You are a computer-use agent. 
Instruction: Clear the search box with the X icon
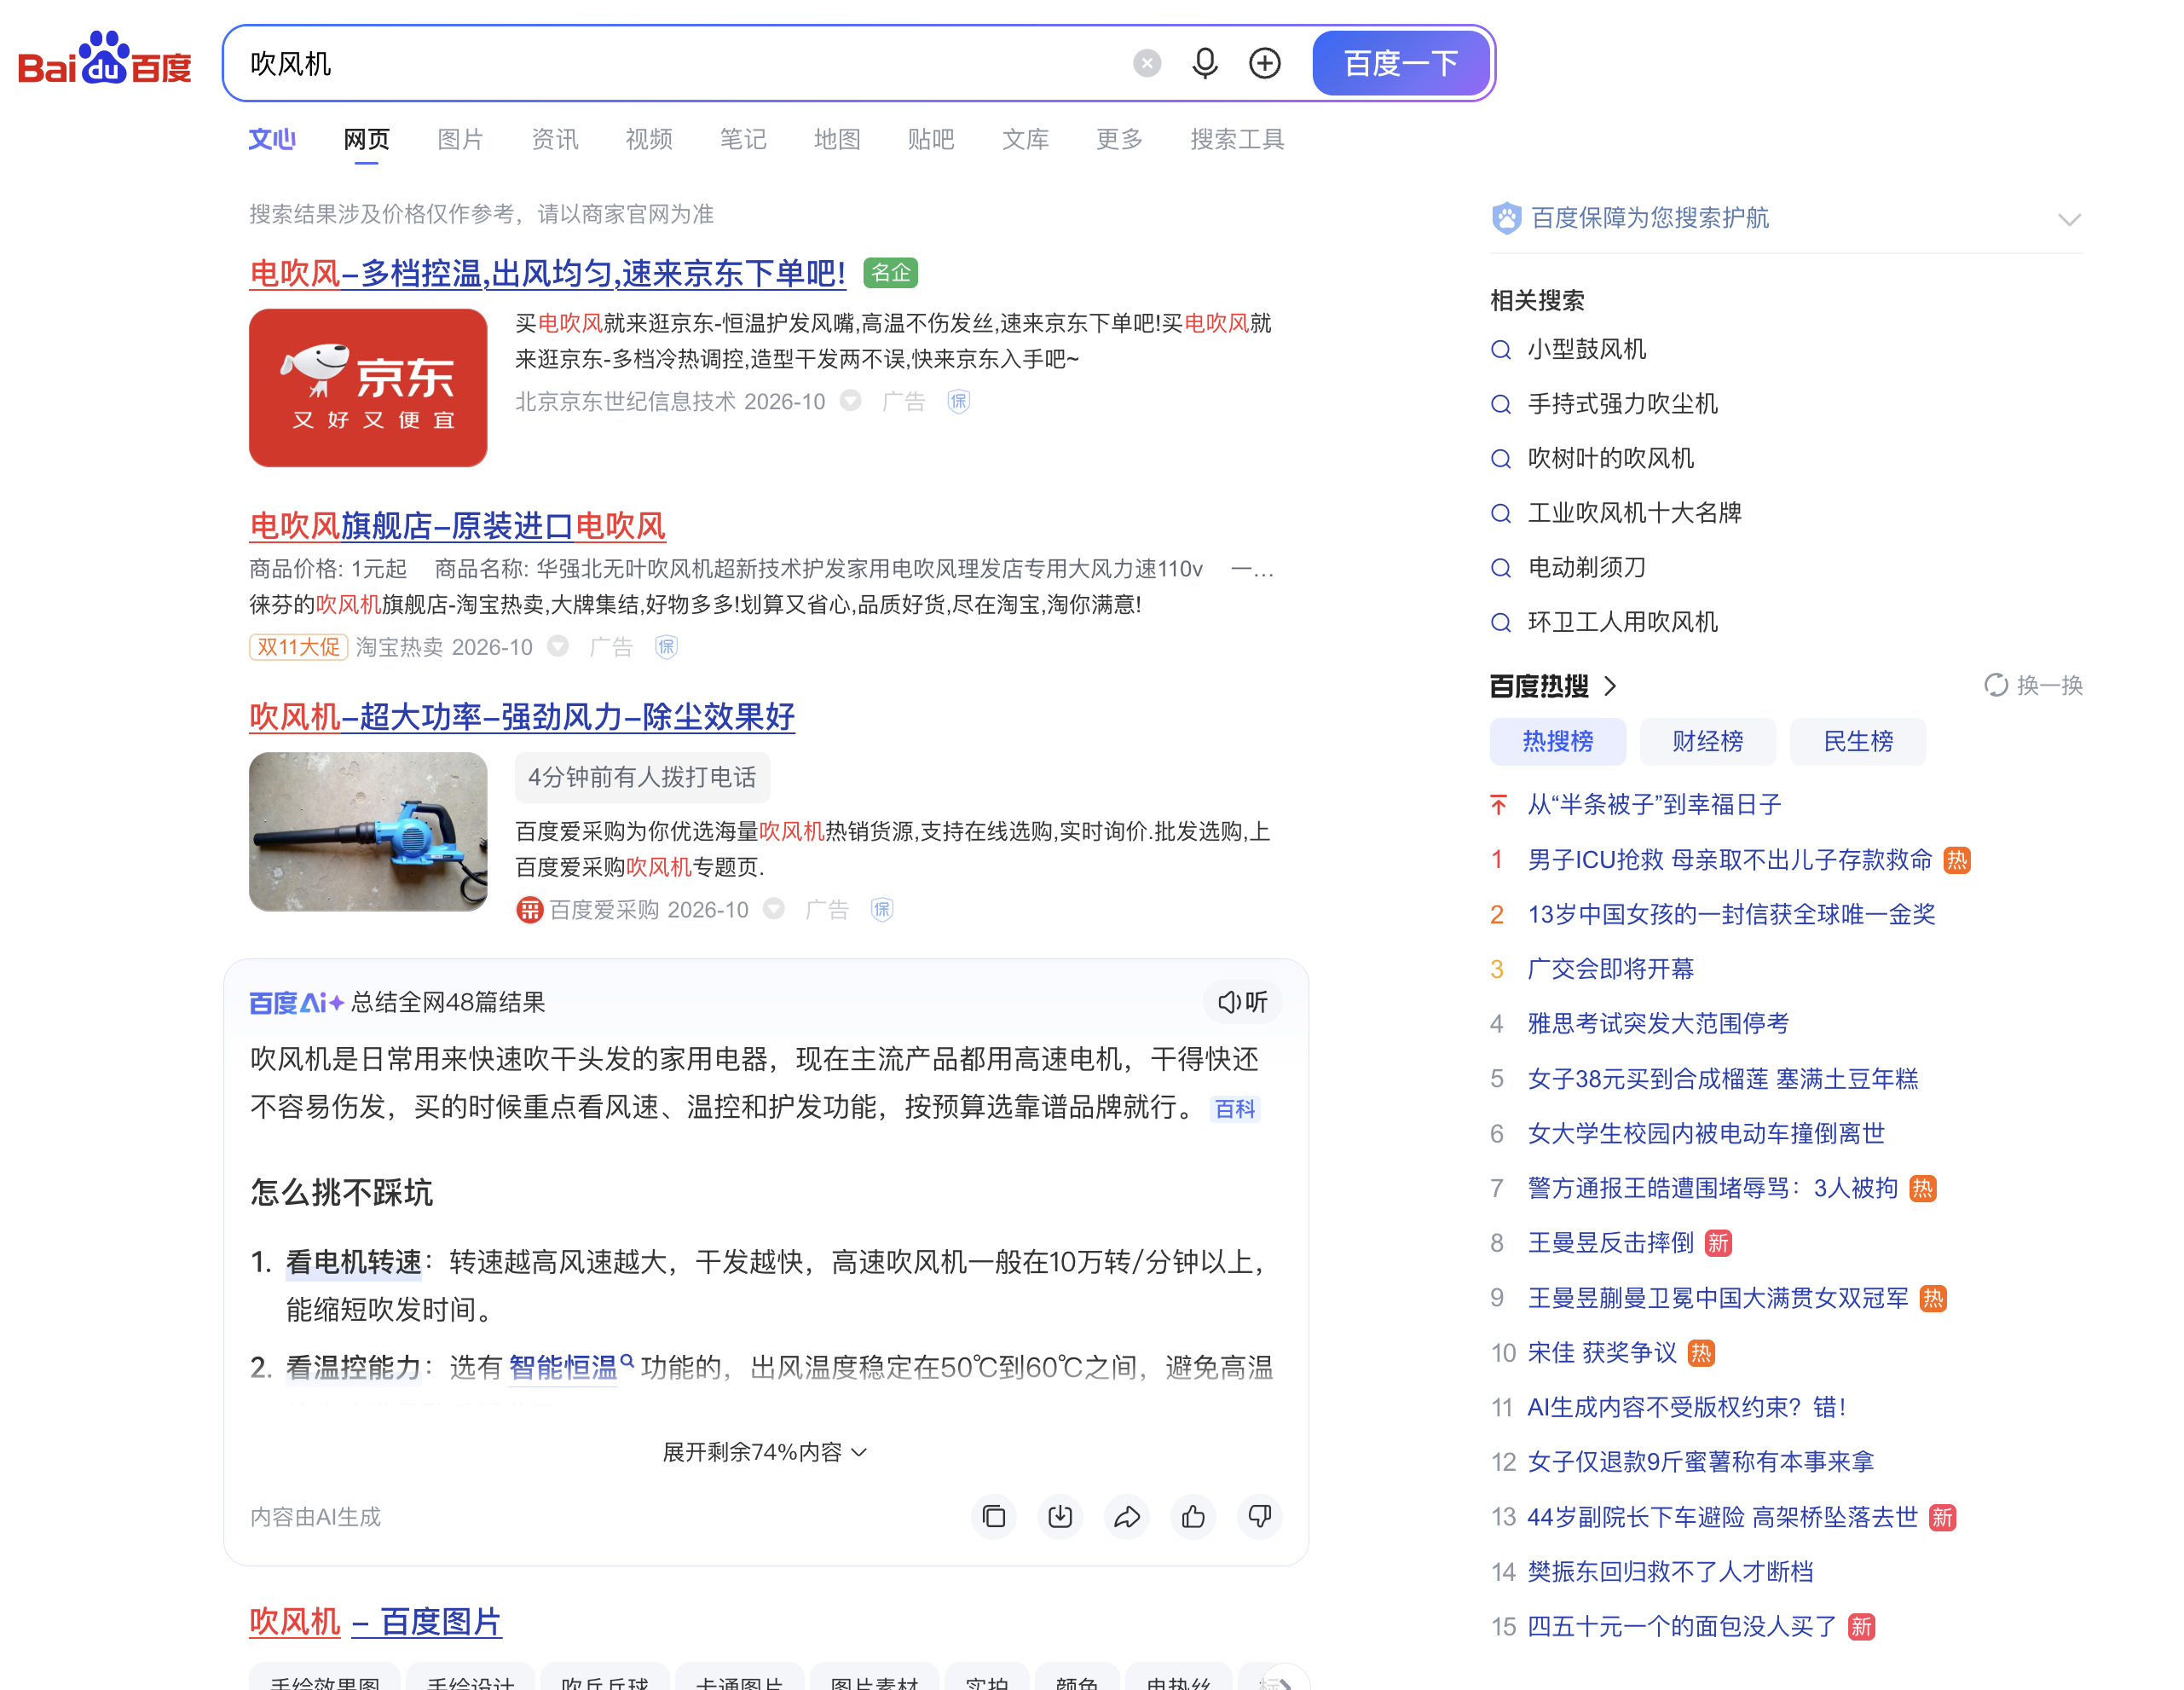click(x=1147, y=64)
